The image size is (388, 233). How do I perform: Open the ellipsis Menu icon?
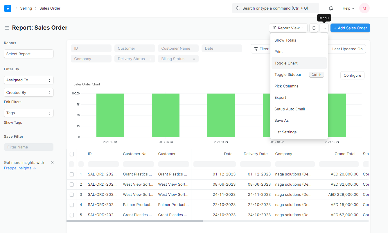point(324,28)
